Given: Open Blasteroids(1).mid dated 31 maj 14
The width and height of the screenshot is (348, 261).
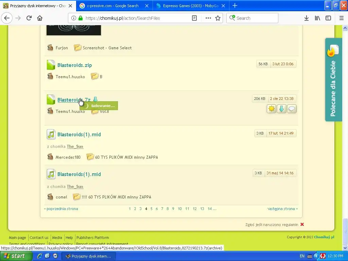Looking at the screenshot, I should click(x=79, y=174).
